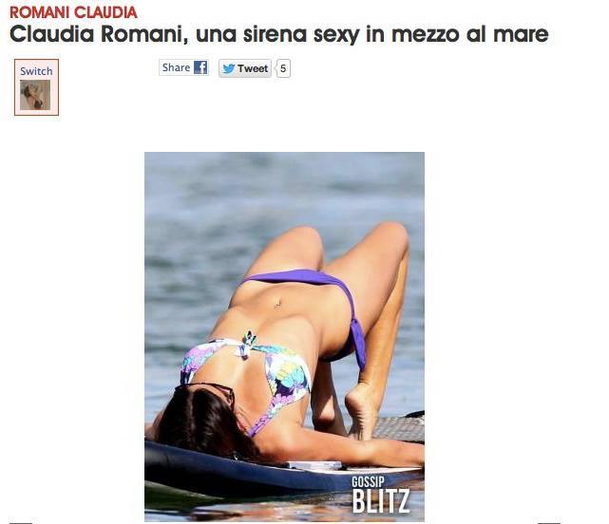Click the BLITZ text on photo
The height and width of the screenshot is (524, 609).
click(x=381, y=501)
